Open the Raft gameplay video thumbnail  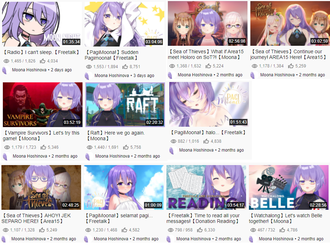pos(125,105)
